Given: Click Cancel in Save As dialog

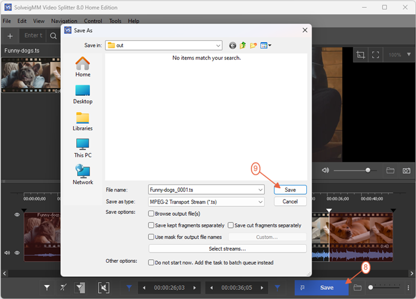Looking at the screenshot, I should 290,201.
